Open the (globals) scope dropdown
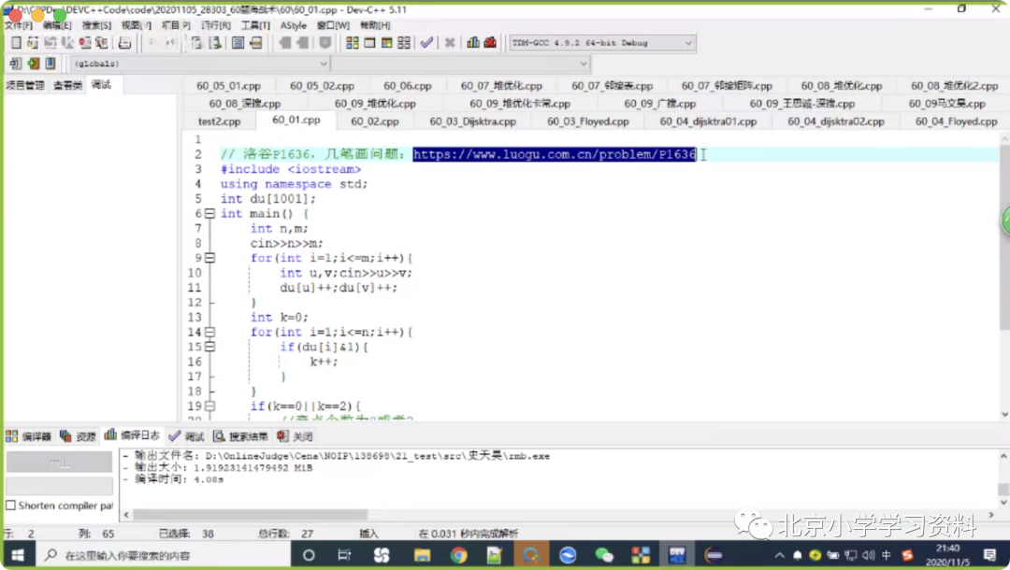Viewport: 1010px width, 570px height. point(200,63)
